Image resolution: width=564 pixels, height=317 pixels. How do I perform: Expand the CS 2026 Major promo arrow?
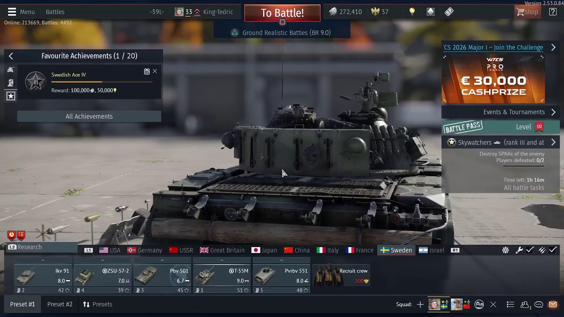click(553, 48)
